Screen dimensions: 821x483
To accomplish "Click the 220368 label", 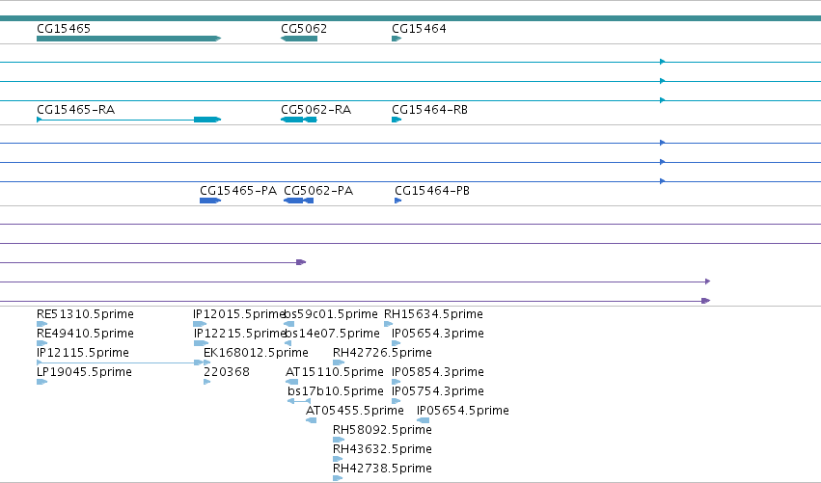I will click(x=226, y=372).
